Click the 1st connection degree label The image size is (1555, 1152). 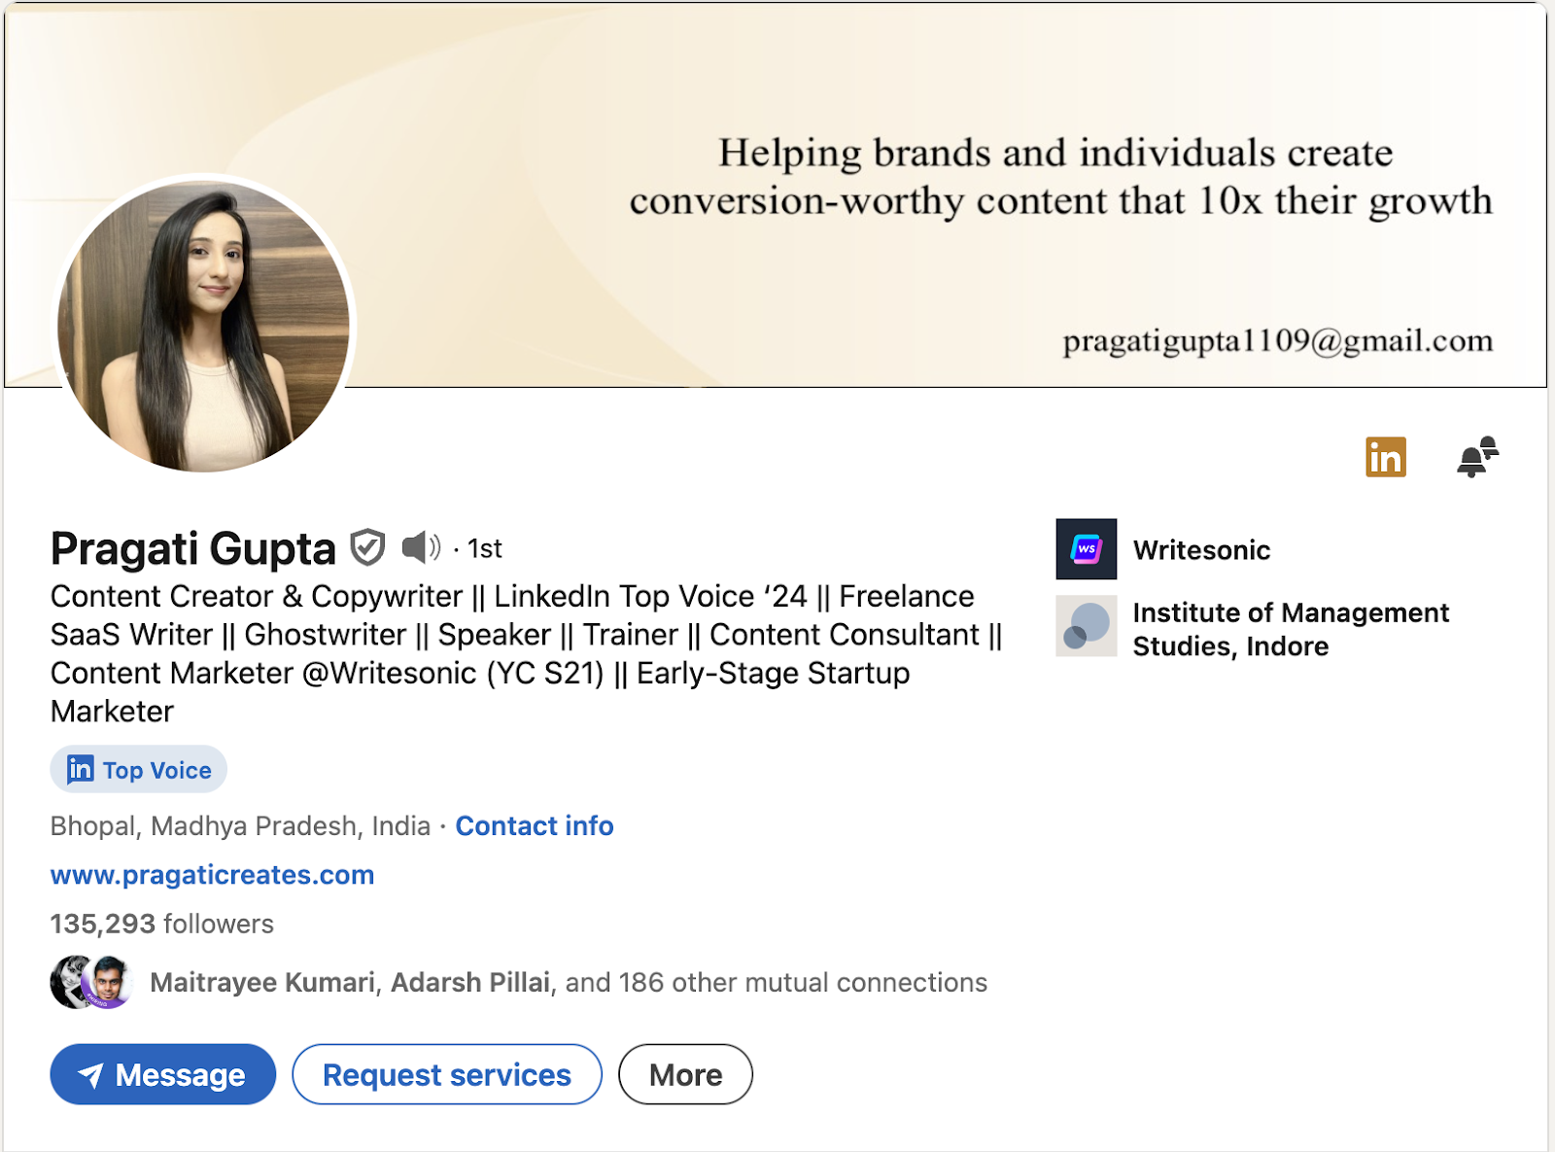[x=484, y=548]
